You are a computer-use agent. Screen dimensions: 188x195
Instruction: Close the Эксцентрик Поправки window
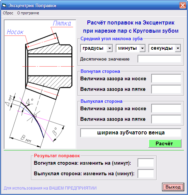point(183,5)
